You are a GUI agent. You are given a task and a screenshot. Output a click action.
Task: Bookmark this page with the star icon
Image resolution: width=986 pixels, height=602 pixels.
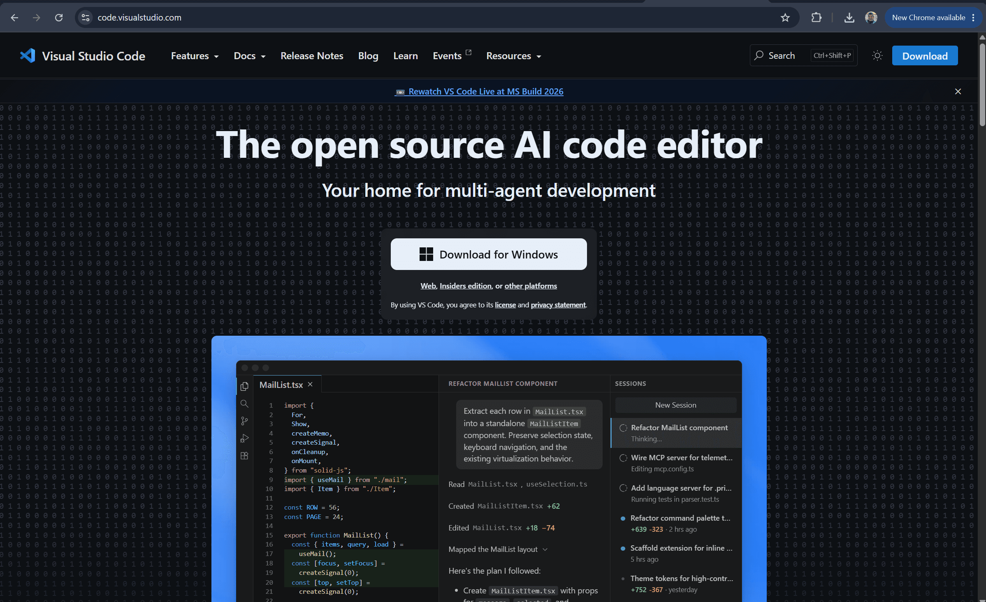click(x=785, y=18)
